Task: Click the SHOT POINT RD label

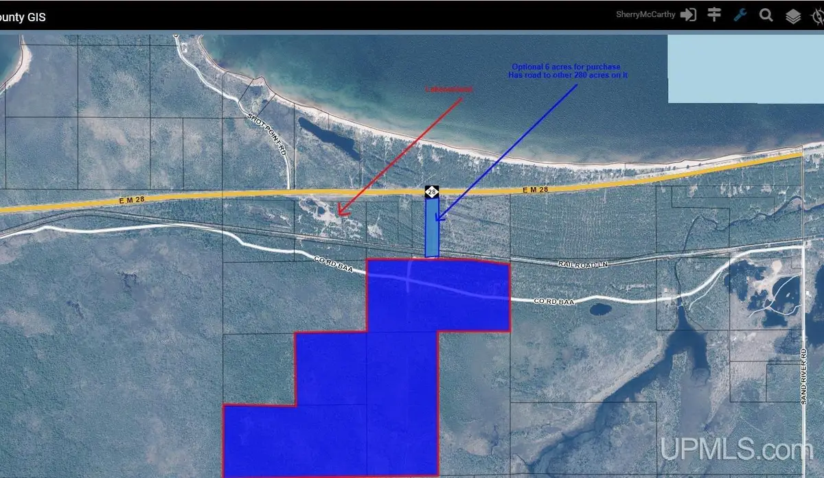Action: [x=268, y=135]
